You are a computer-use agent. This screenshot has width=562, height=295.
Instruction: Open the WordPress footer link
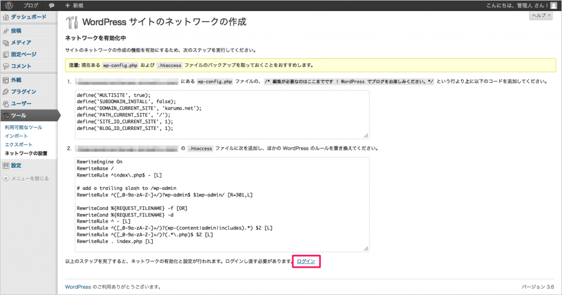[x=78, y=287]
